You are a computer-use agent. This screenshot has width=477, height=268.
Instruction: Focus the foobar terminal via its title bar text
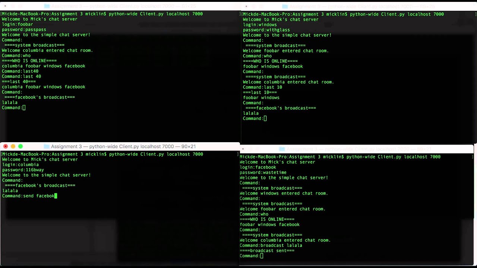(124, 6)
